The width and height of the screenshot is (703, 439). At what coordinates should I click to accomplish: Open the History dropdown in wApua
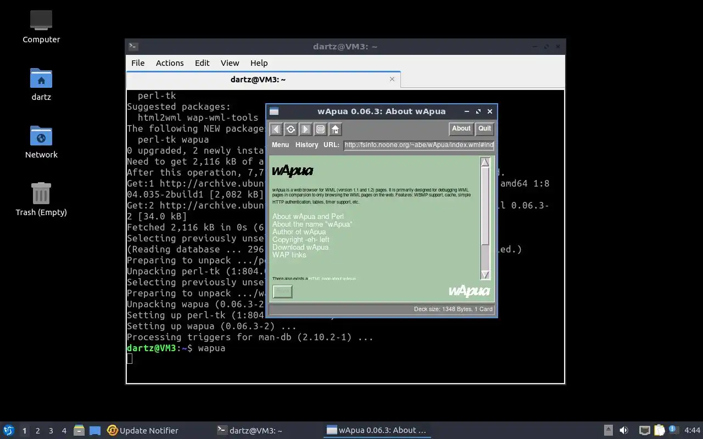[306, 145]
